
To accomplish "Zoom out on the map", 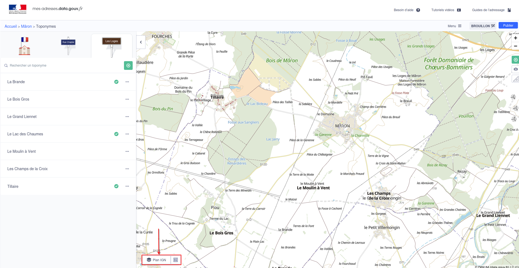I will 515,46.
